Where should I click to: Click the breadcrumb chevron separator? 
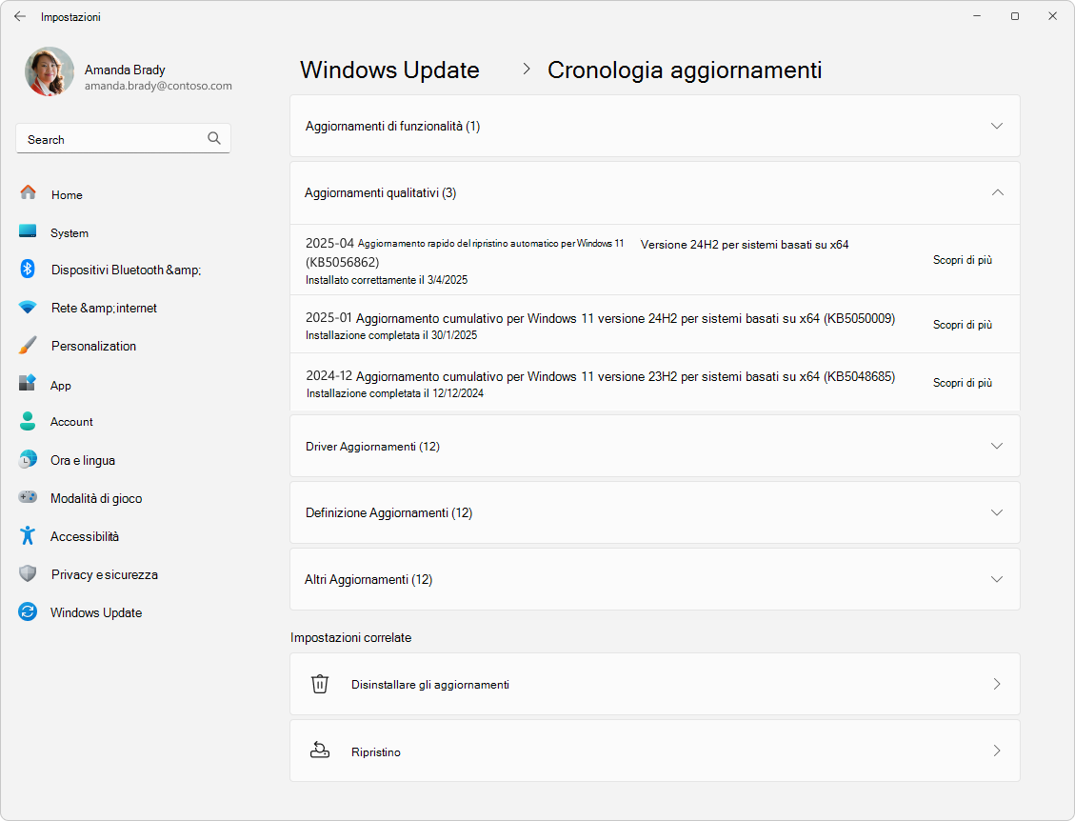(526, 69)
